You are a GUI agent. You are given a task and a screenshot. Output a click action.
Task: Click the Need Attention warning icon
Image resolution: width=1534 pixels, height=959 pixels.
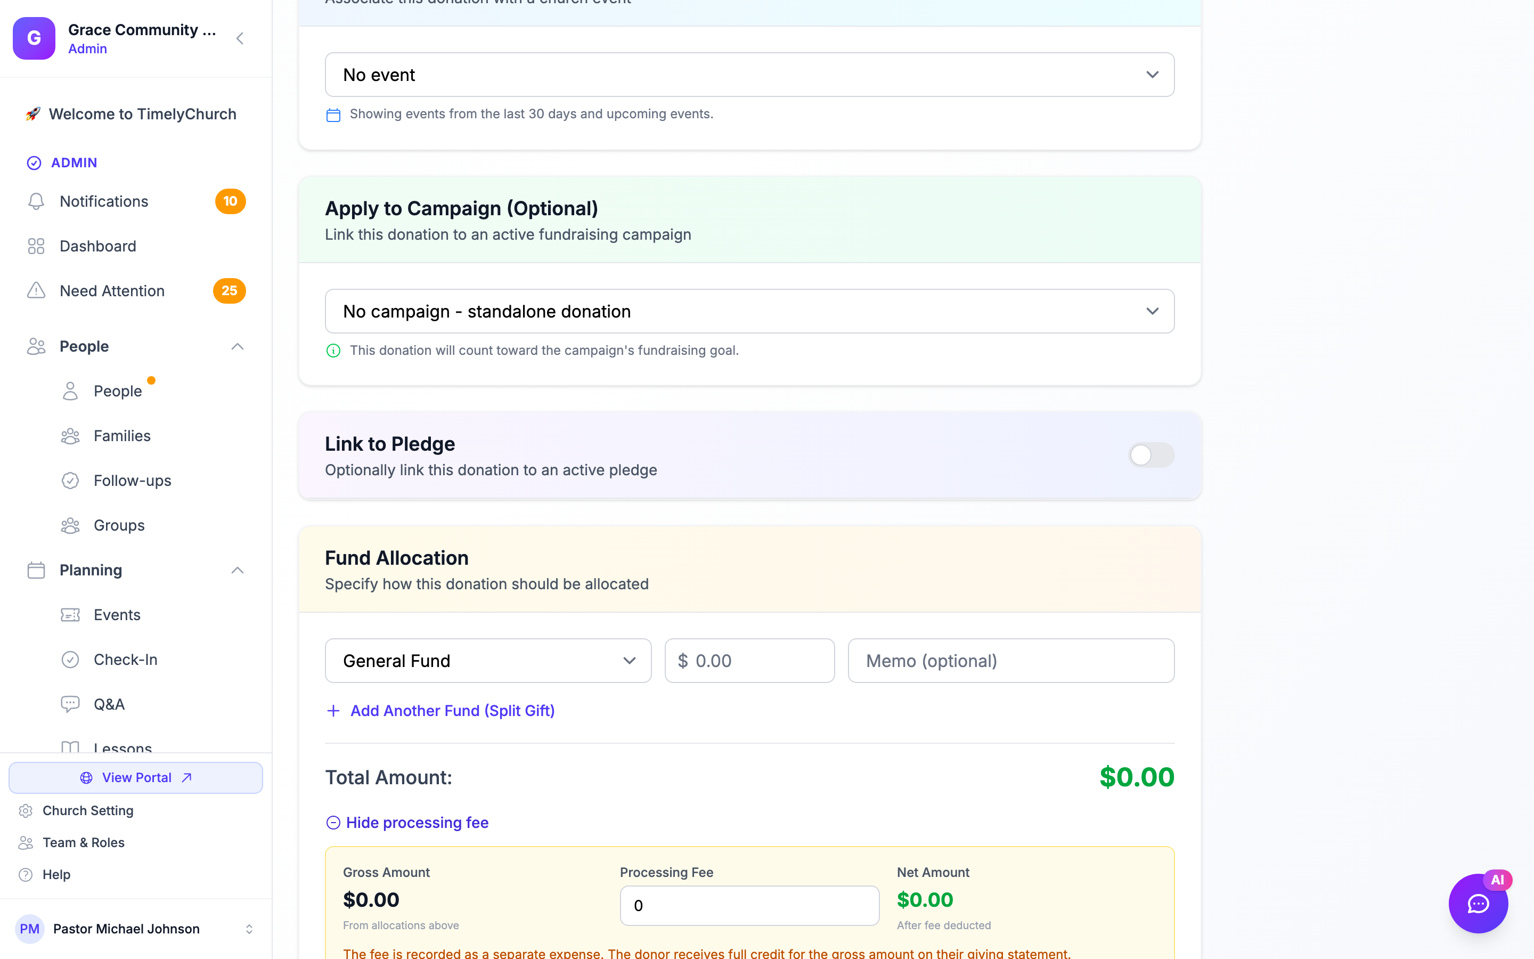coord(36,290)
